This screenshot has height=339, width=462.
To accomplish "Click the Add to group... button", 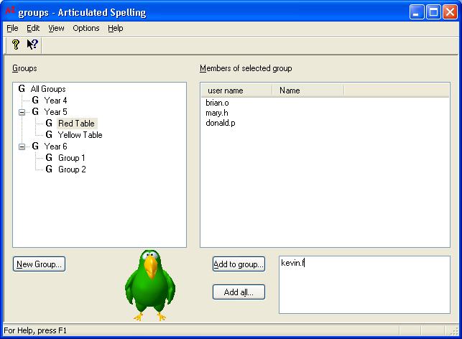I will click(239, 264).
